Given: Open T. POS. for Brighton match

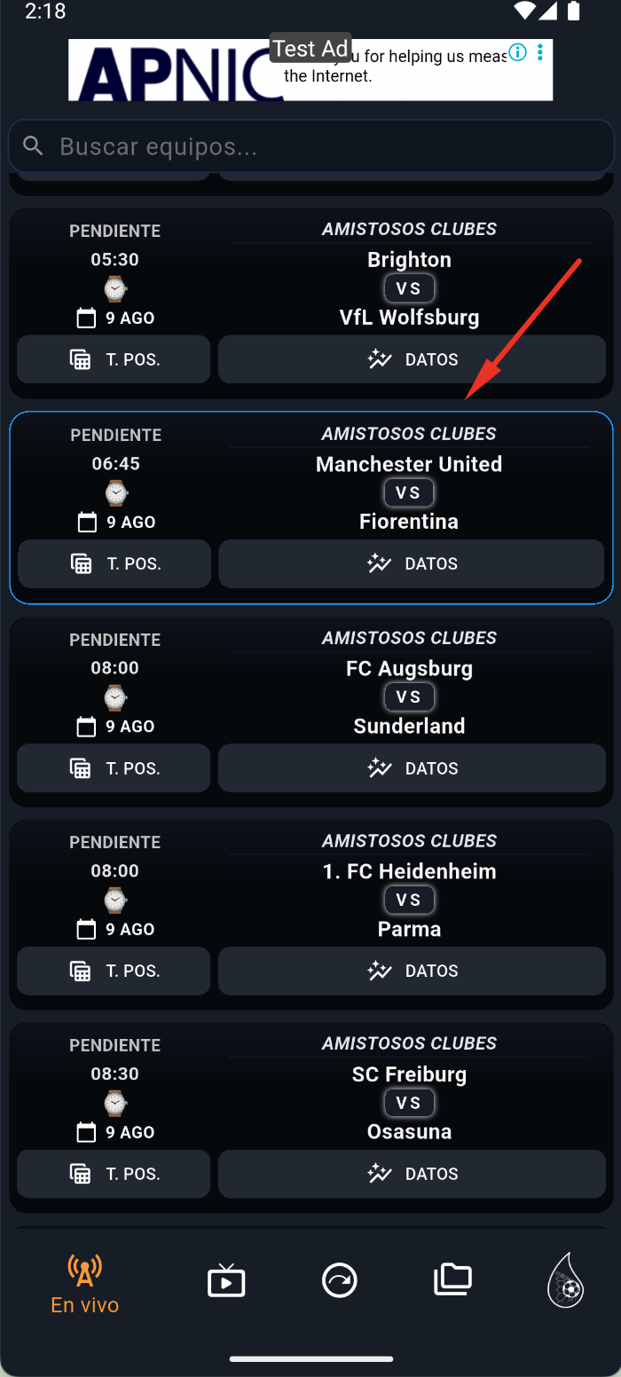Looking at the screenshot, I should tap(114, 359).
